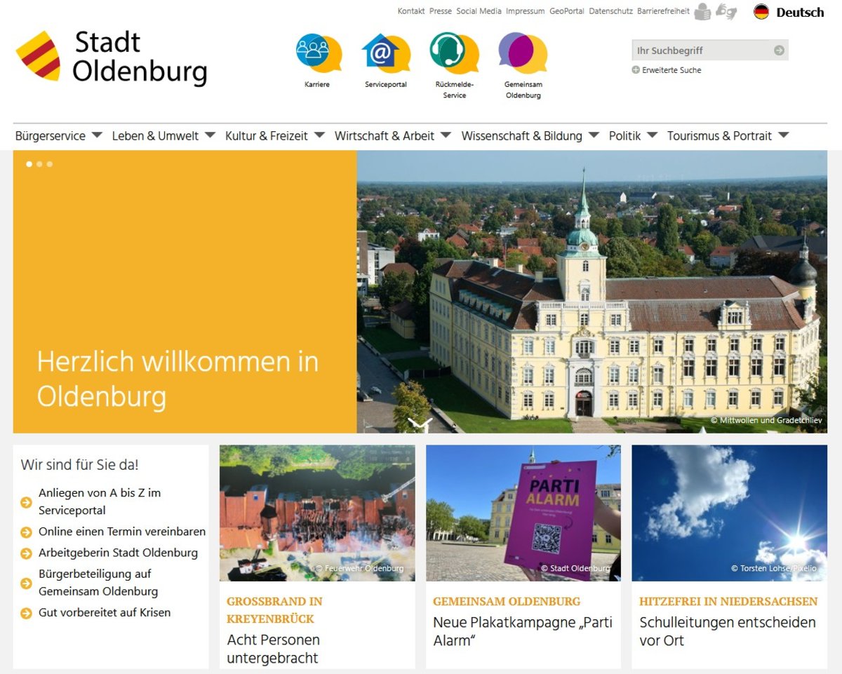Click the Herzlich willkommen in Oldenburg banner text
Image resolution: width=842 pixels, height=674 pixels.
pos(178,379)
